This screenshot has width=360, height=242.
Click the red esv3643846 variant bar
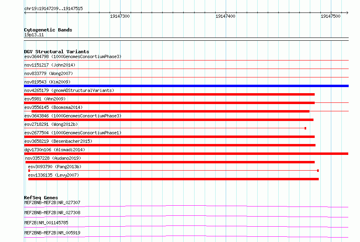(169, 120)
